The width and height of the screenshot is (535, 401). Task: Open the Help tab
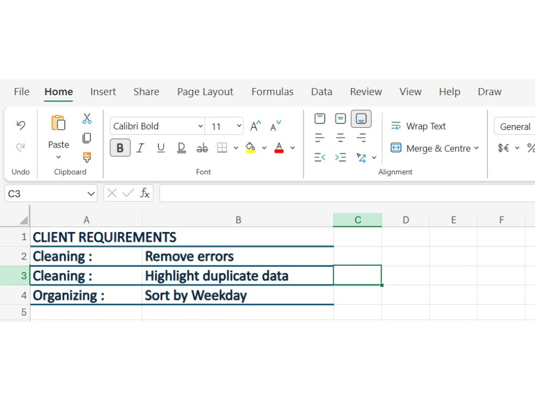click(x=449, y=92)
